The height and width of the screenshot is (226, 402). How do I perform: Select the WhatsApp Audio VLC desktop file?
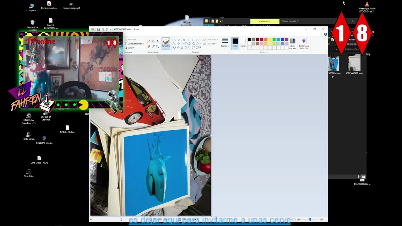point(367,7)
